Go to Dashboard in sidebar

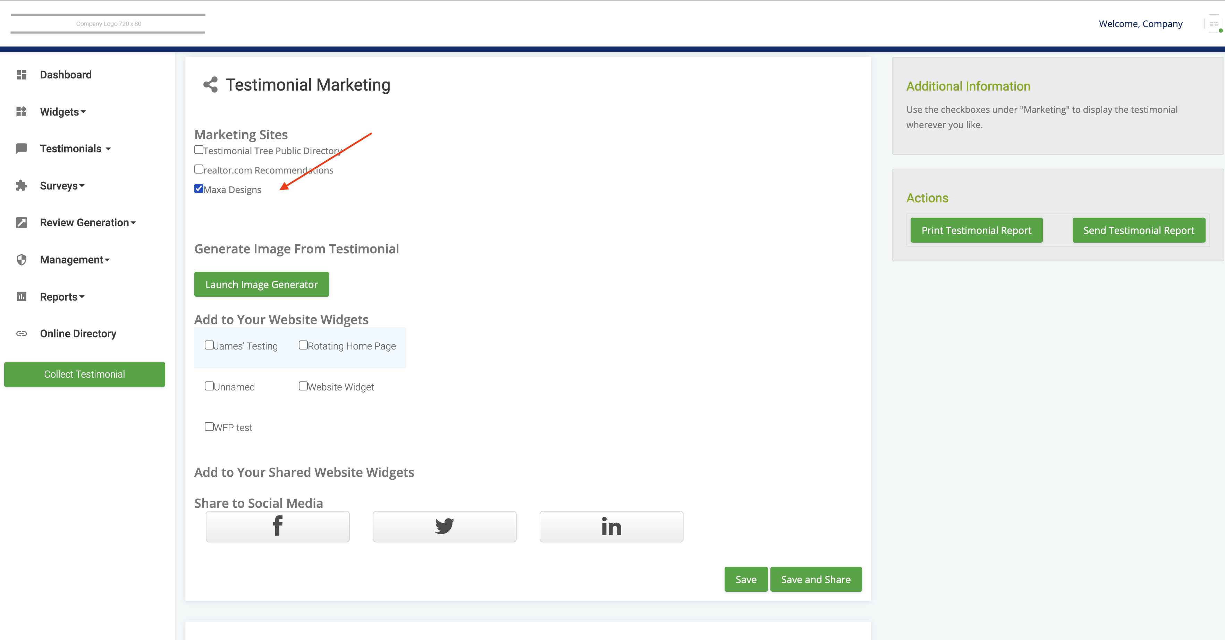66,75
